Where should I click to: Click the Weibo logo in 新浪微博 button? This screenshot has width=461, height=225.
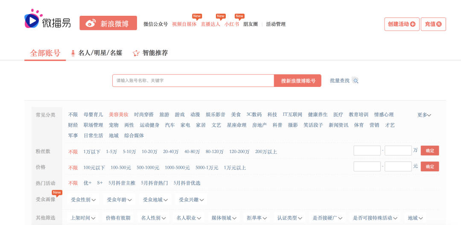click(90, 23)
